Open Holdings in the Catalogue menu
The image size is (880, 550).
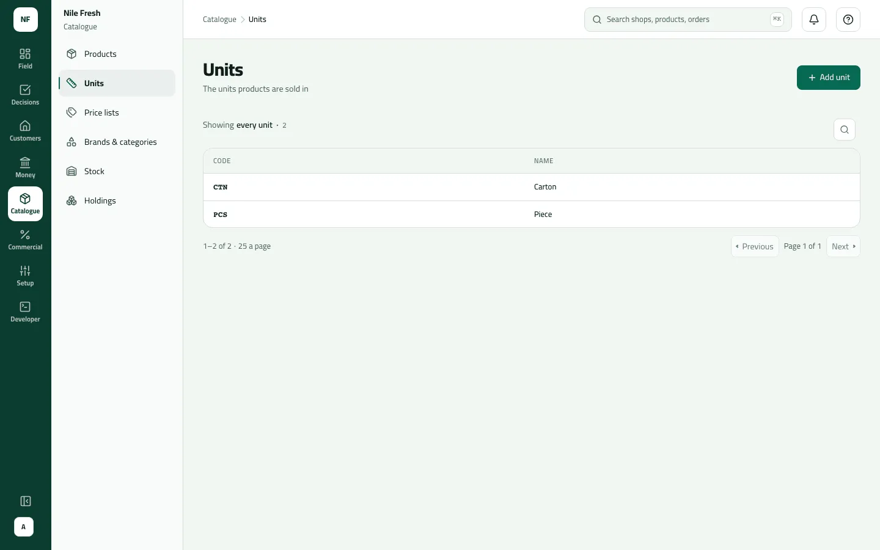pyautogui.click(x=117, y=200)
